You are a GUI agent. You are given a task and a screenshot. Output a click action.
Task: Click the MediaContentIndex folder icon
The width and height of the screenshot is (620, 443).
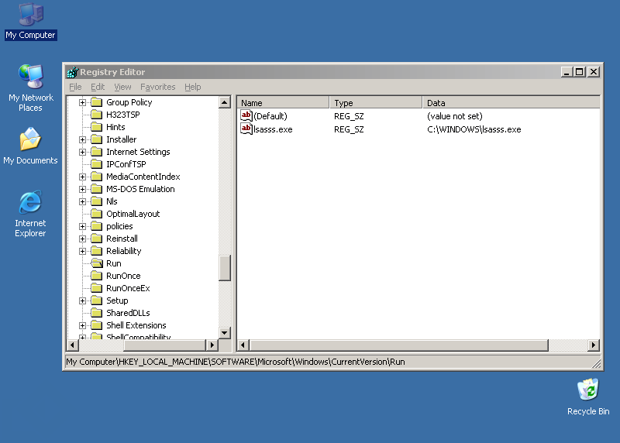tap(96, 177)
